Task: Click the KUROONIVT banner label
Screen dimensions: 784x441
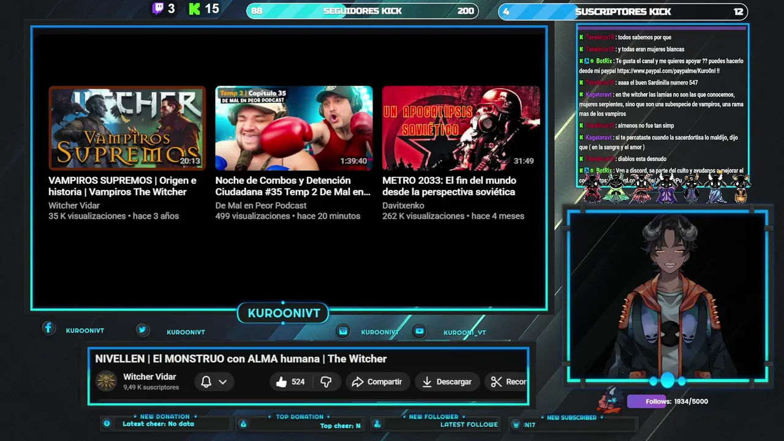Action: pyautogui.click(x=284, y=313)
